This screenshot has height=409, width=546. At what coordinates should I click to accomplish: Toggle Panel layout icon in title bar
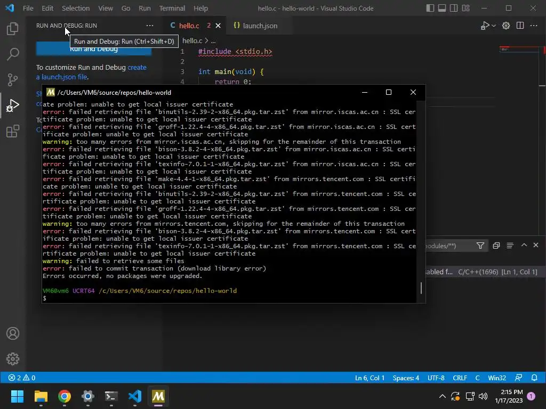[x=442, y=8]
